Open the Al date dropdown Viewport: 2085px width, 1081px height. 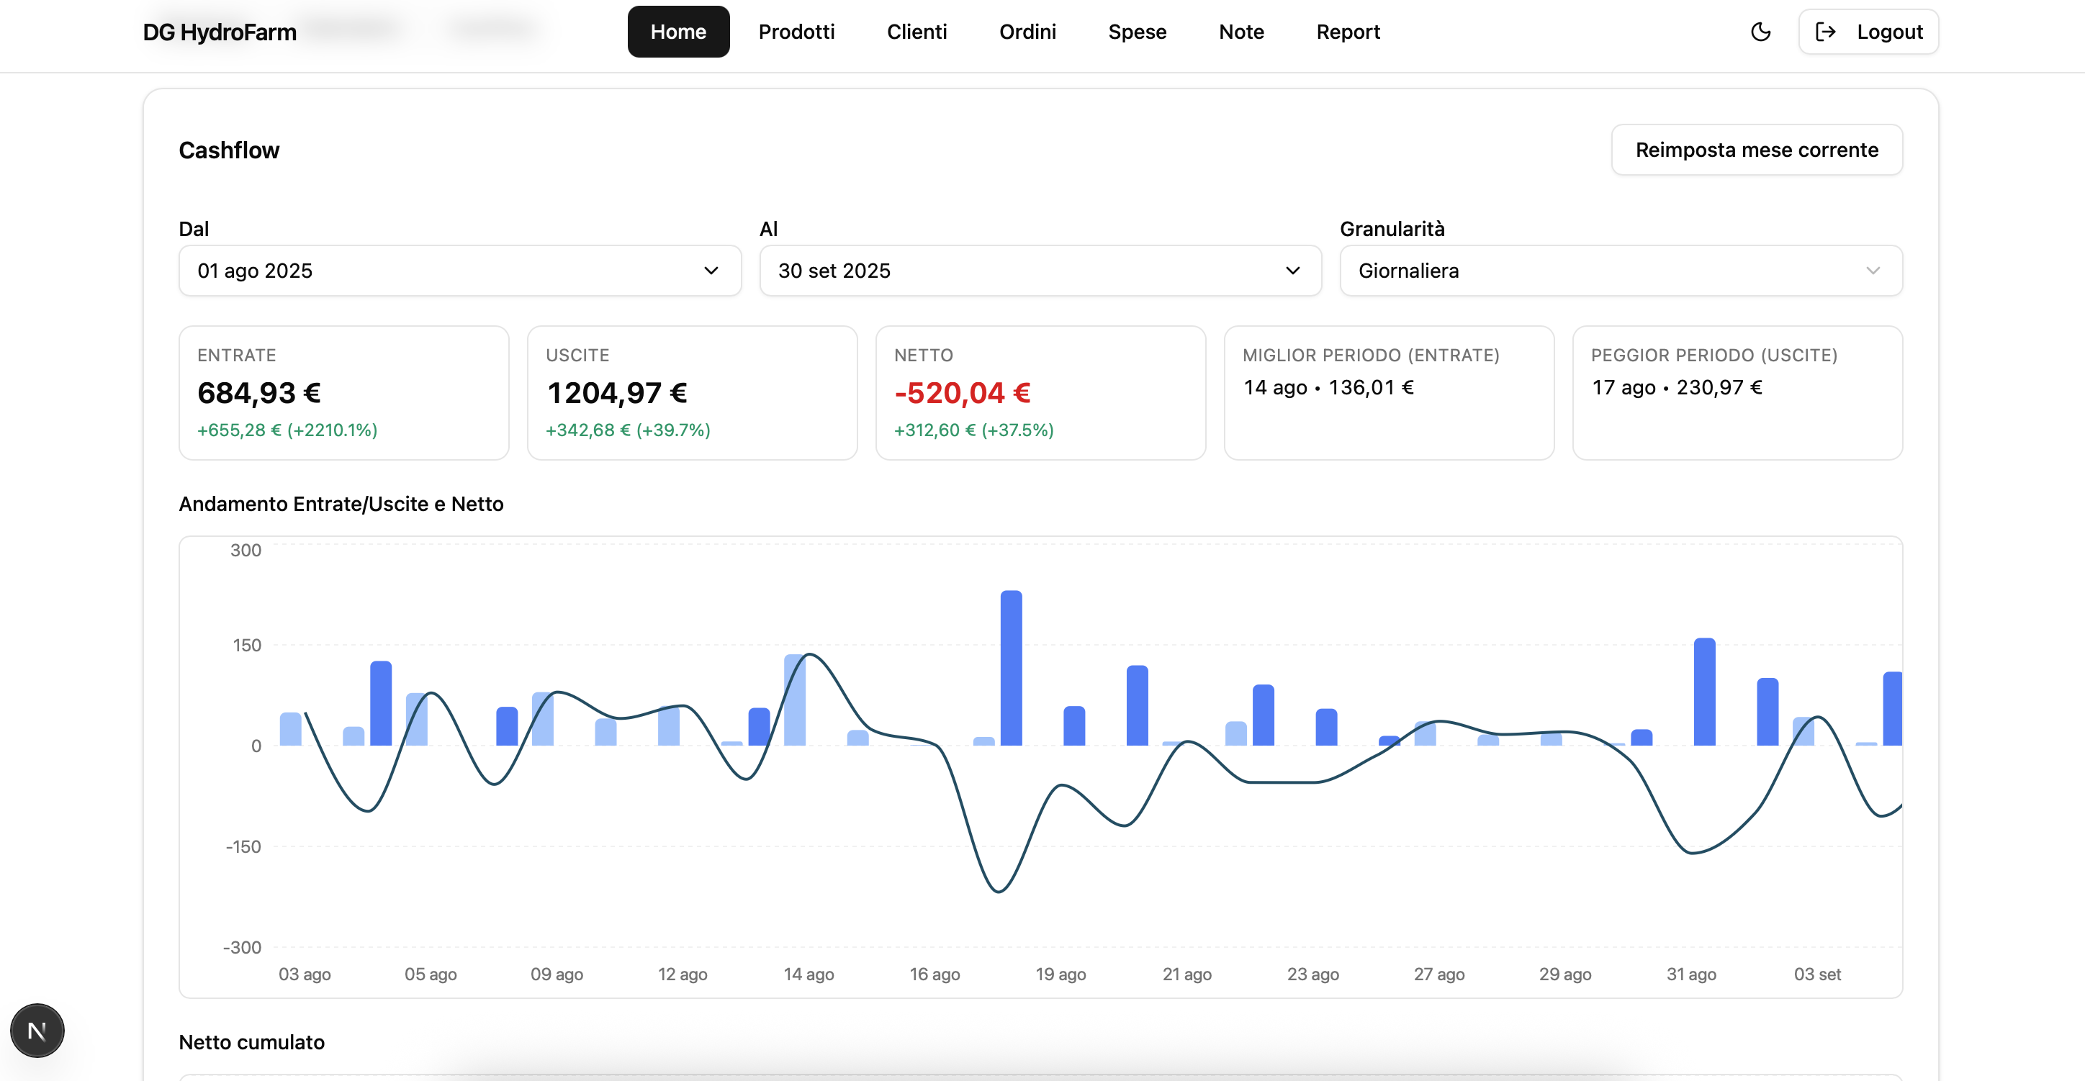coord(1040,271)
